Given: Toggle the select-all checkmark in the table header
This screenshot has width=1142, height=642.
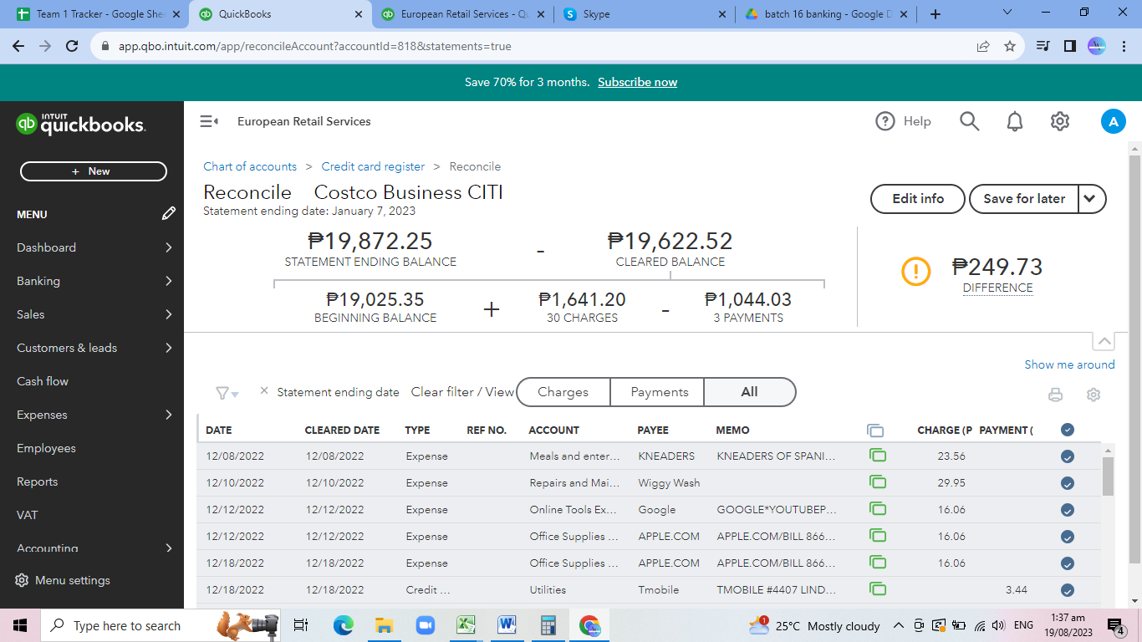Looking at the screenshot, I should pos(1067,430).
